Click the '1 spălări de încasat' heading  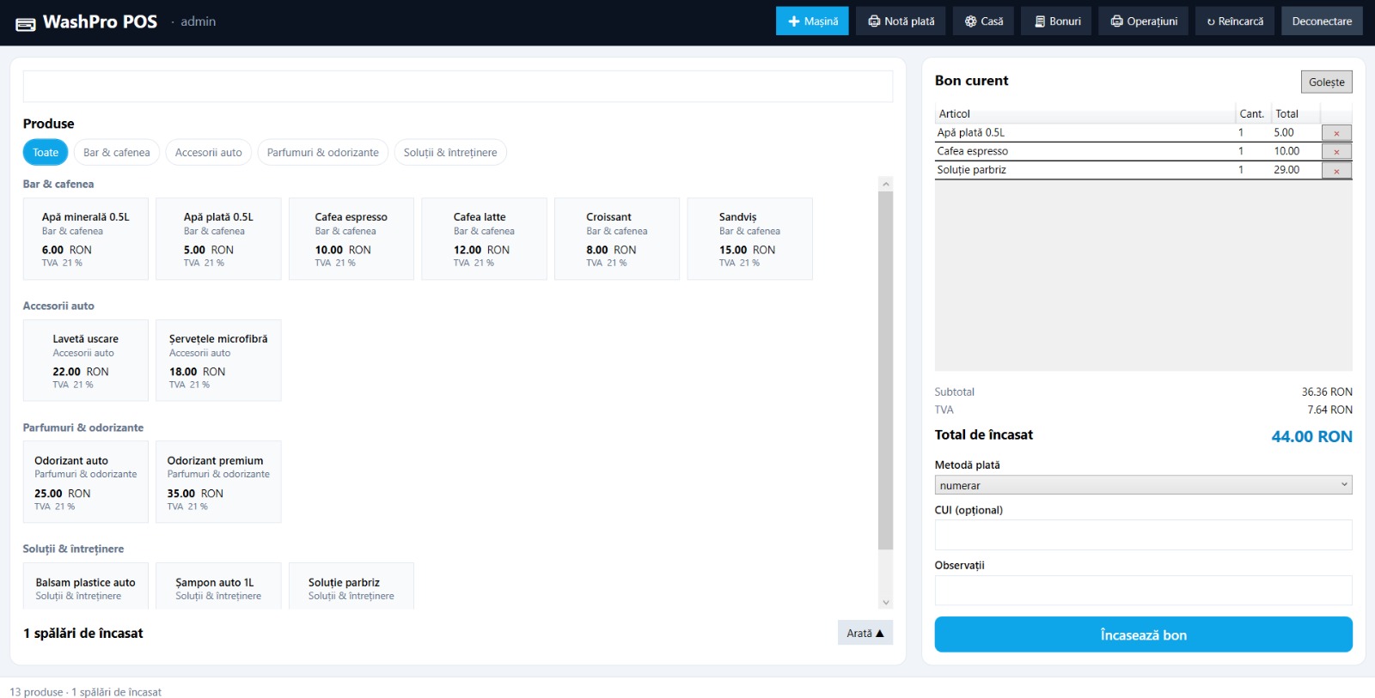click(83, 633)
